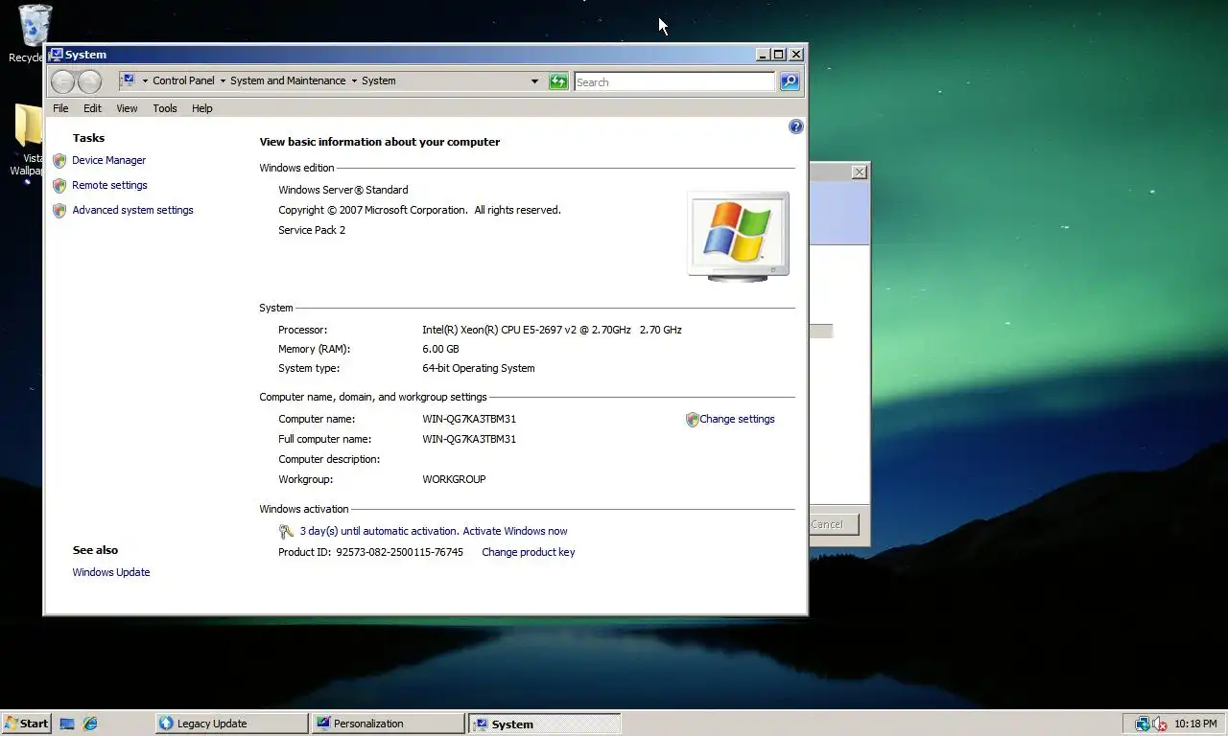The image size is (1228, 736).
Task: Click the shield icon beside Advanced system settings
Action: [59, 211]
